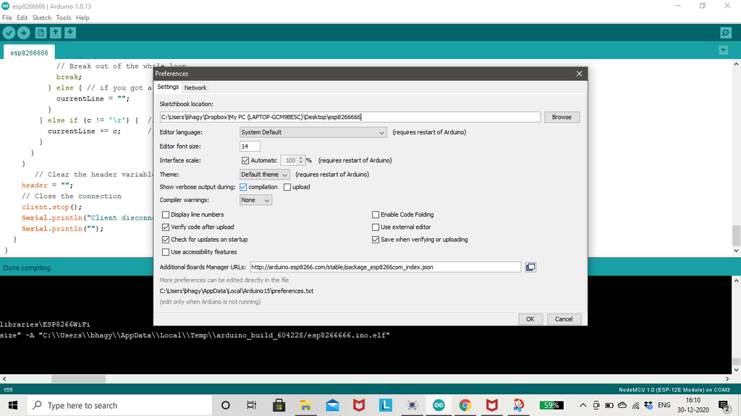Image resolution: width=741 pixels, height=416 pixels.
Task: Open the Edit menu
Action: [22, 18]
